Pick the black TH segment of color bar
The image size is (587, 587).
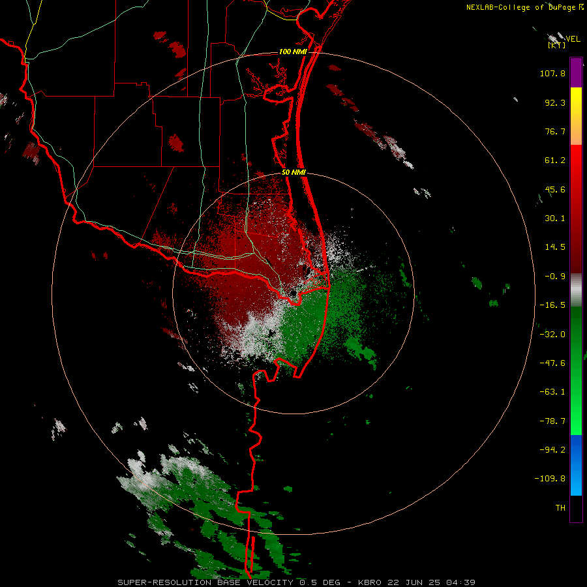click(576, 508)
